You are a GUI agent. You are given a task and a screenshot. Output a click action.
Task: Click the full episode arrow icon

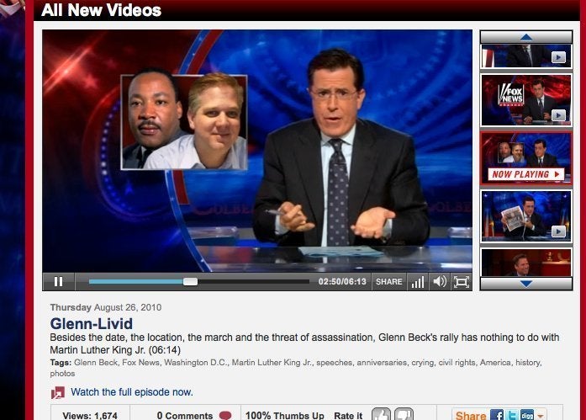pyautogui.click(x=57, y=393)
